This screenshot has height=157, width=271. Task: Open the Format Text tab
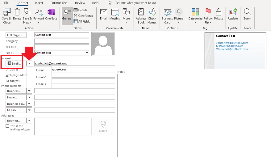[59, 3]
